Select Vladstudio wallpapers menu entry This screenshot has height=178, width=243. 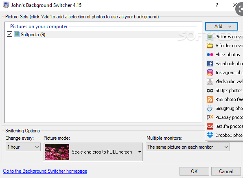[x=224, y=81]
